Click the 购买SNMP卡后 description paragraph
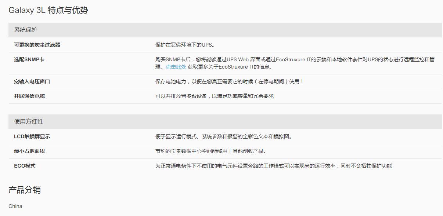The width and height of the screenshot is (443, 216). 295,59
